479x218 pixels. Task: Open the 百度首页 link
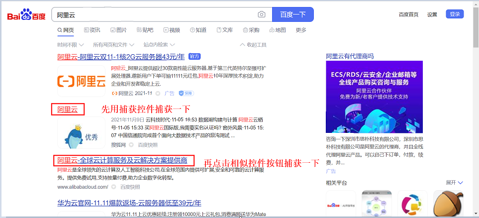click(408, 14)
